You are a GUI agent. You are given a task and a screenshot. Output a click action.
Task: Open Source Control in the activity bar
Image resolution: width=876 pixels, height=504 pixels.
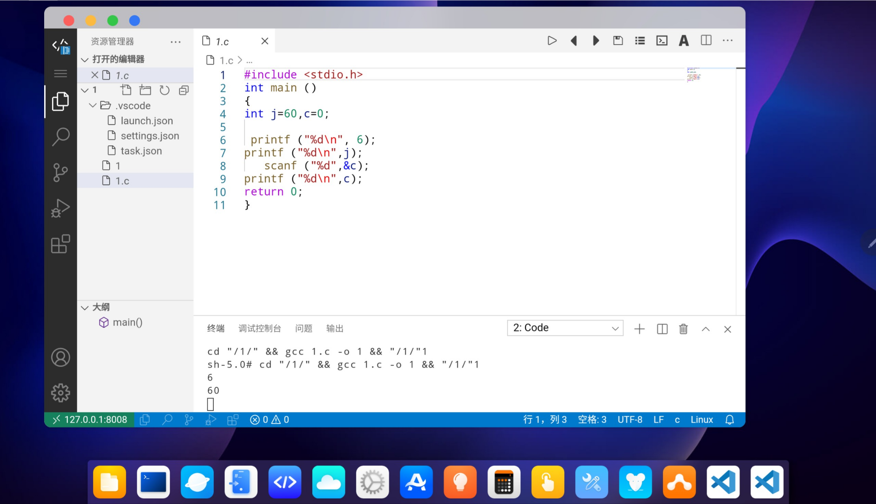coord(60,172)
